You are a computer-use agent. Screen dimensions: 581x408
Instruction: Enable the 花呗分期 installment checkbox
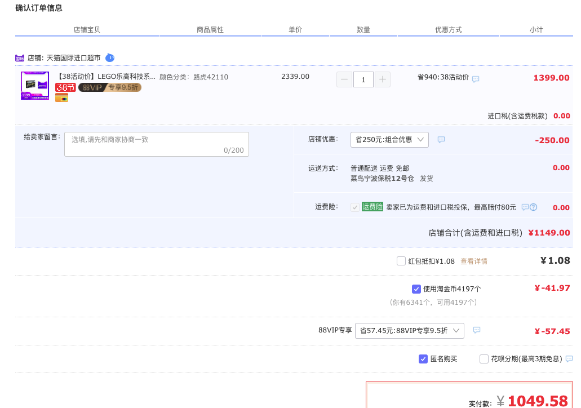484,359
